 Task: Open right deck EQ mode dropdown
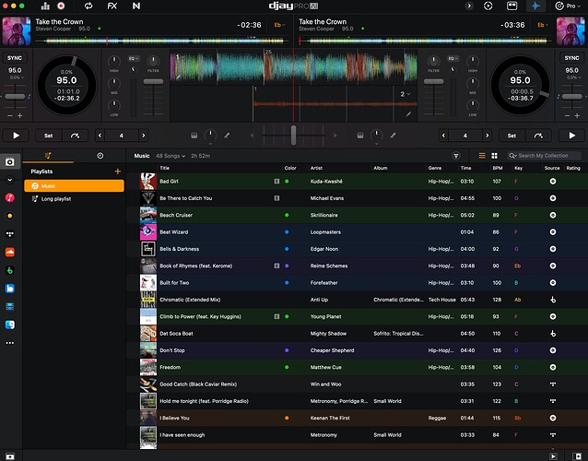[453, 58]
